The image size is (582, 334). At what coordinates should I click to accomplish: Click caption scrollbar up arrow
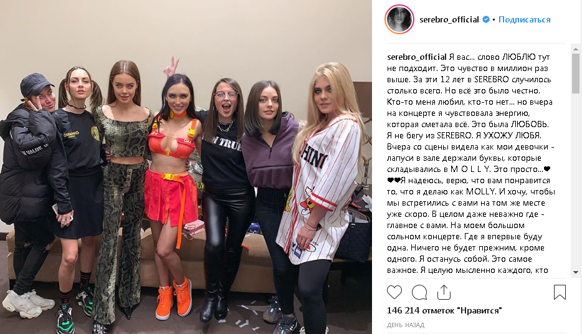point(576,49)
